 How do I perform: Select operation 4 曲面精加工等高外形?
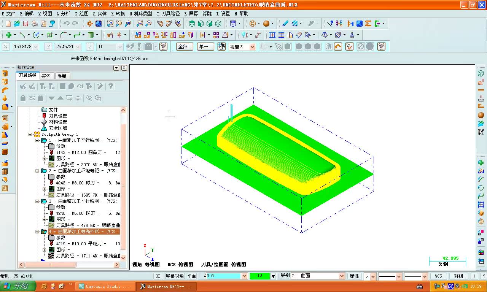point(83,232)
